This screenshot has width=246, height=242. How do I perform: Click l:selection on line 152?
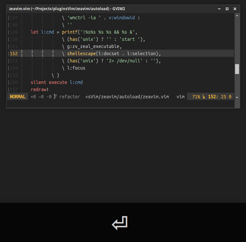click(141, 54)
